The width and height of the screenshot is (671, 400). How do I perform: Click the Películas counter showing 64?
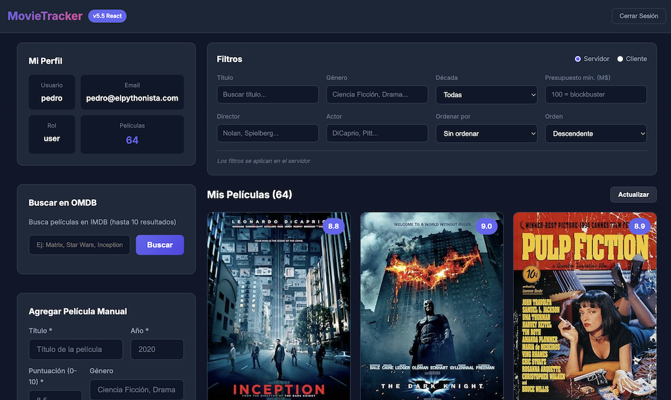[x=132, y=135]
